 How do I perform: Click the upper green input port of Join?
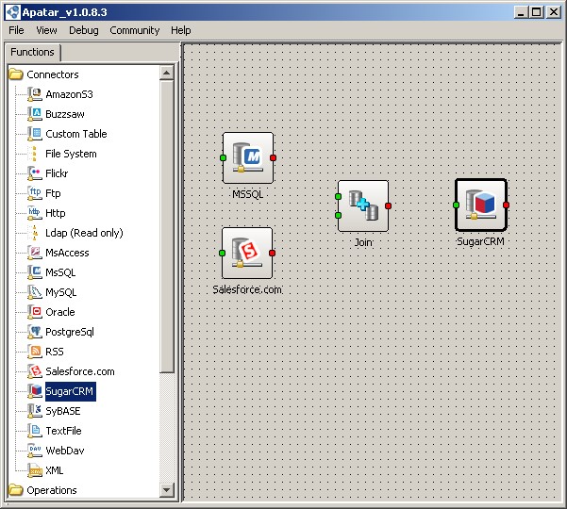point(338,196)
